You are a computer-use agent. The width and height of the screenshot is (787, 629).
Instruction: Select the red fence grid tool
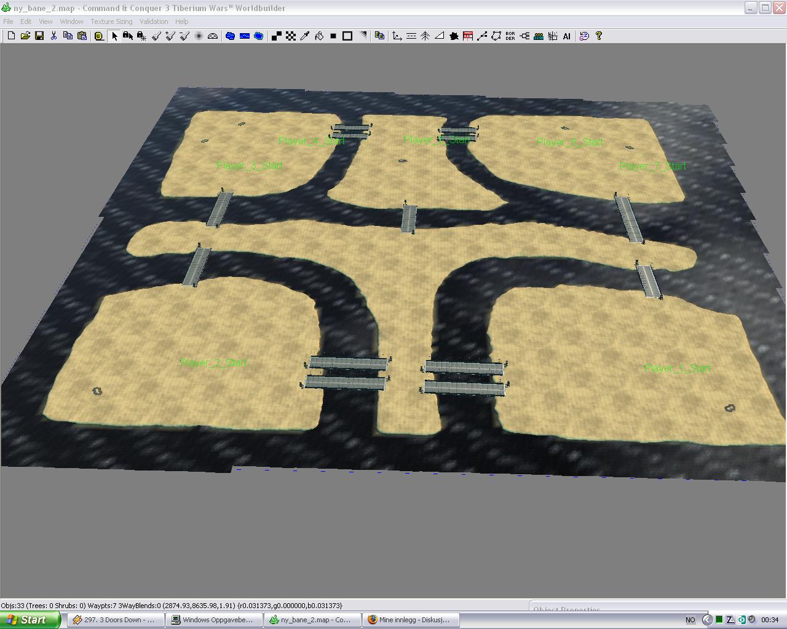(468, 36)
